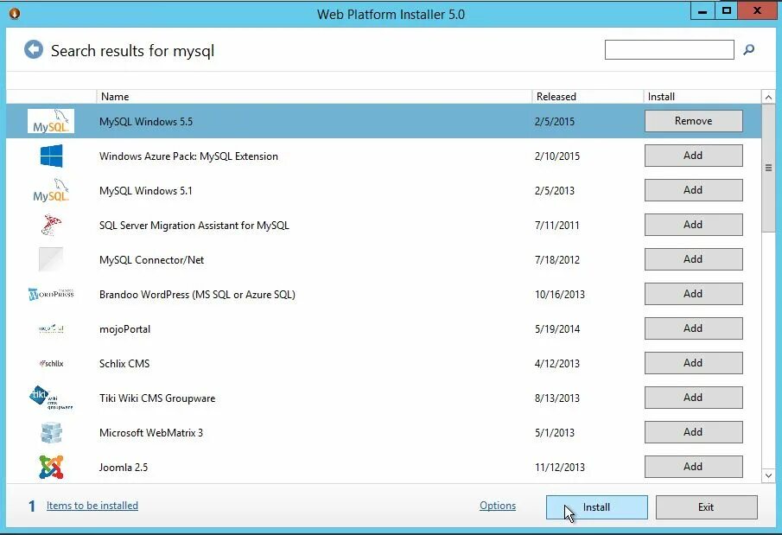Click the MySQL Windows 5.1 logo icon
Viewport: 782px width, 535px height.
pyautogui.click(x=51, y=190)
